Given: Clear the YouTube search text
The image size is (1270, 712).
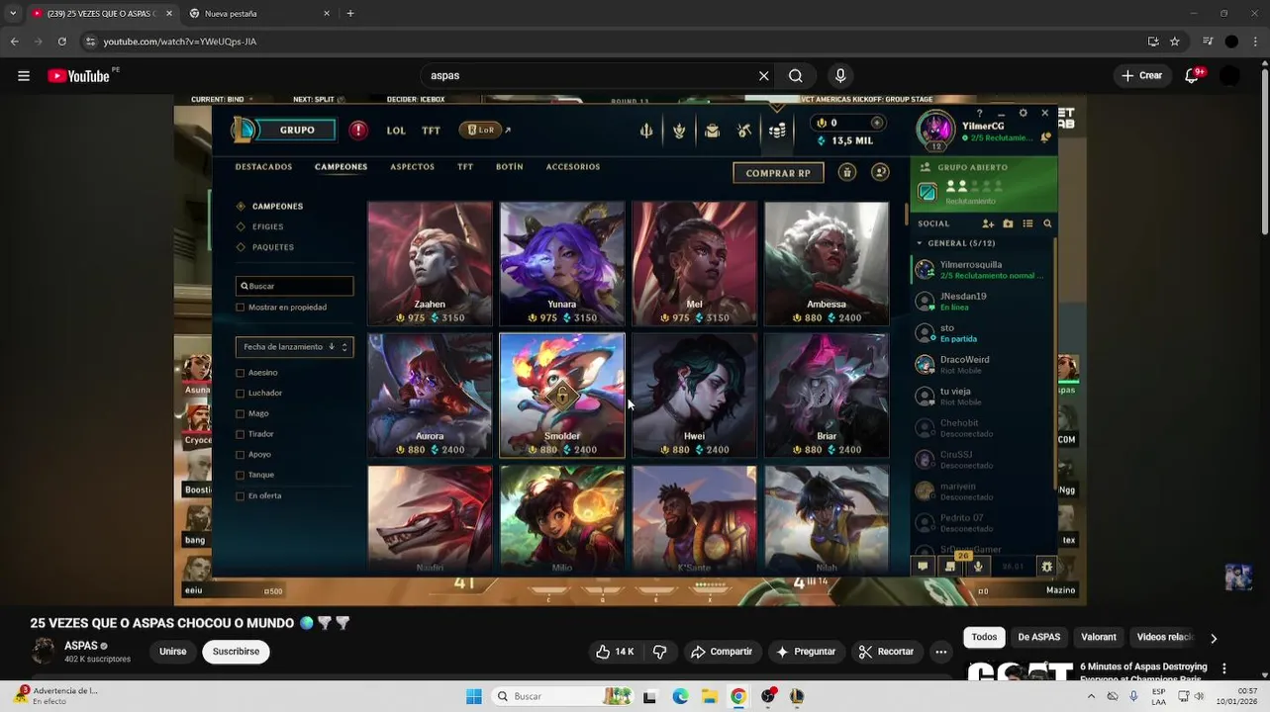Looking at the screenshot, I should click(x=763, y=76).
